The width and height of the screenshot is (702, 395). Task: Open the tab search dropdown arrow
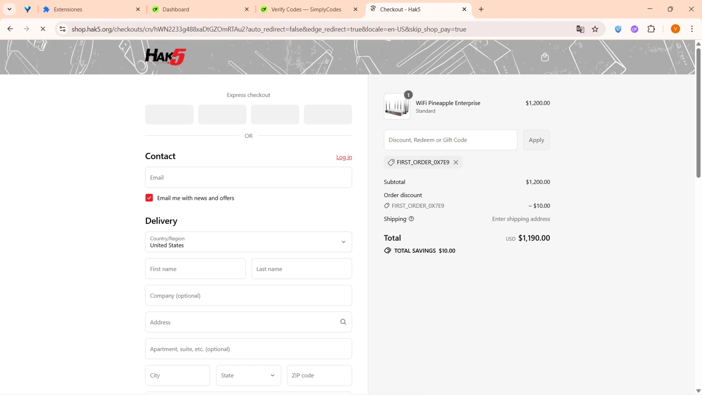(9, 9)
